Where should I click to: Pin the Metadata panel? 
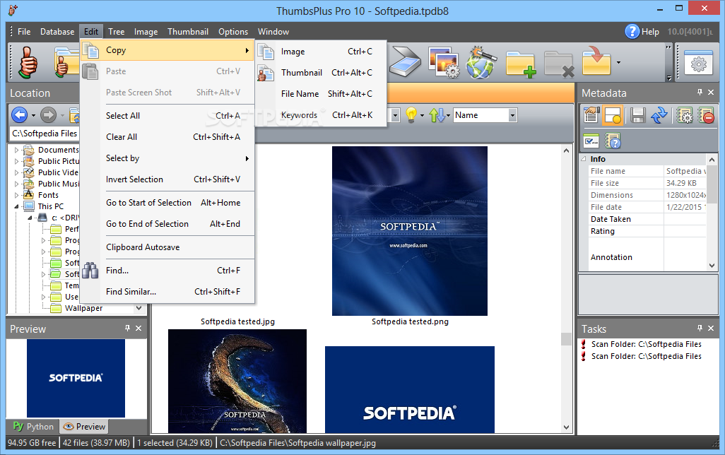click(700, 93)
